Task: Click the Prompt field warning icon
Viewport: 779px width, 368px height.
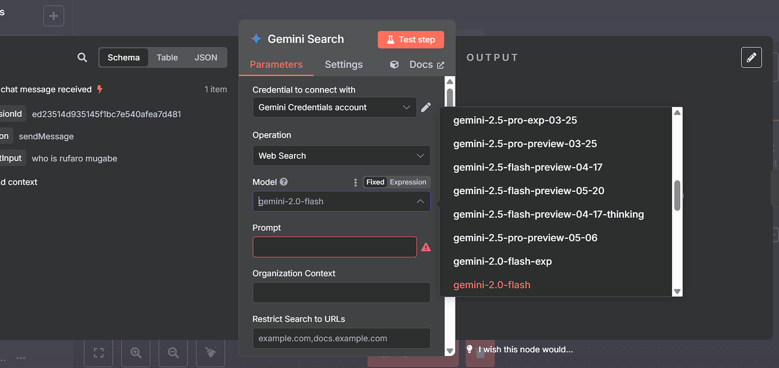Action: click(x=426, y=247)
